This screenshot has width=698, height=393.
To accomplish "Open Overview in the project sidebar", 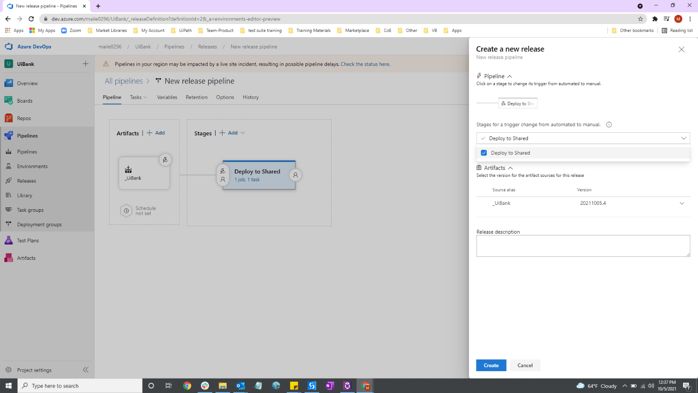I will click(27, 83).
